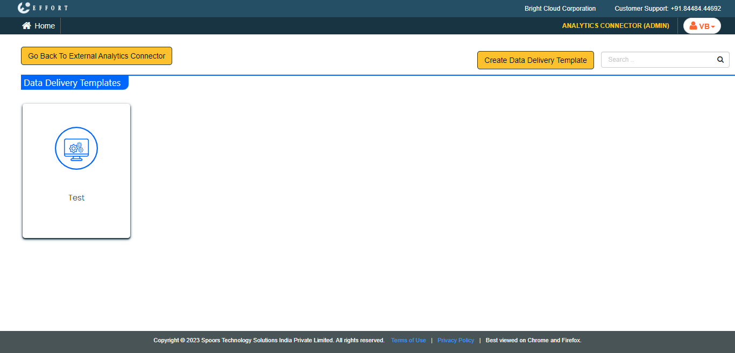Click the Spoors copyright footer text

pos(268,340)
